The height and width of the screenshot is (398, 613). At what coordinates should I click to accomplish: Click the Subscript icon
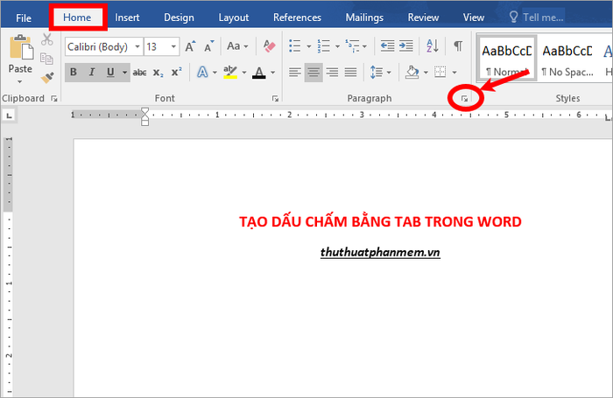coord(159,73)
